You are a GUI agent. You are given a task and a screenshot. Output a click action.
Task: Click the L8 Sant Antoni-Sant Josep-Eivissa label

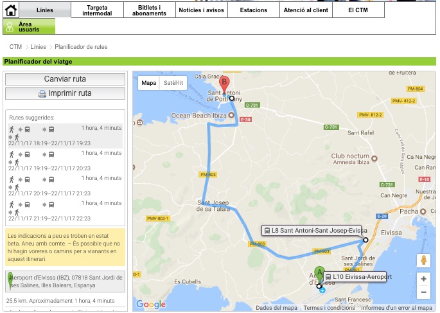(312, 231)
